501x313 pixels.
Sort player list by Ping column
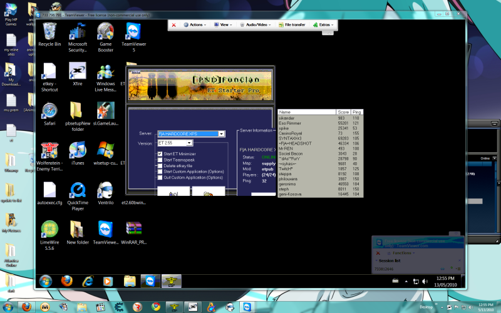click(356, 112)
